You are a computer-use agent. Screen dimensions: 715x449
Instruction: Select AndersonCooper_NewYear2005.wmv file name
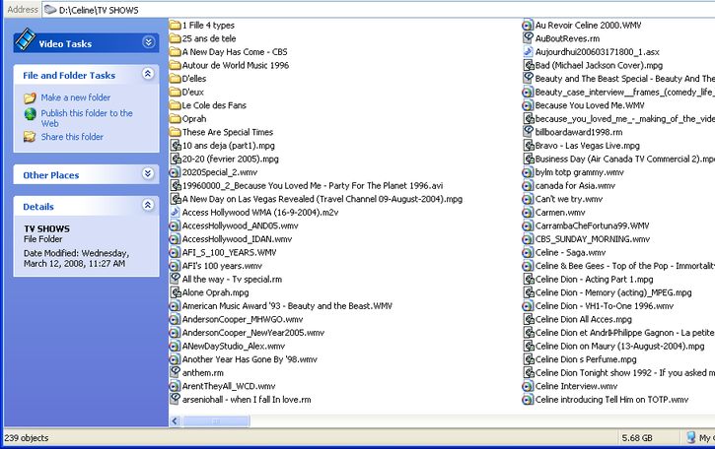click(253, 333)
